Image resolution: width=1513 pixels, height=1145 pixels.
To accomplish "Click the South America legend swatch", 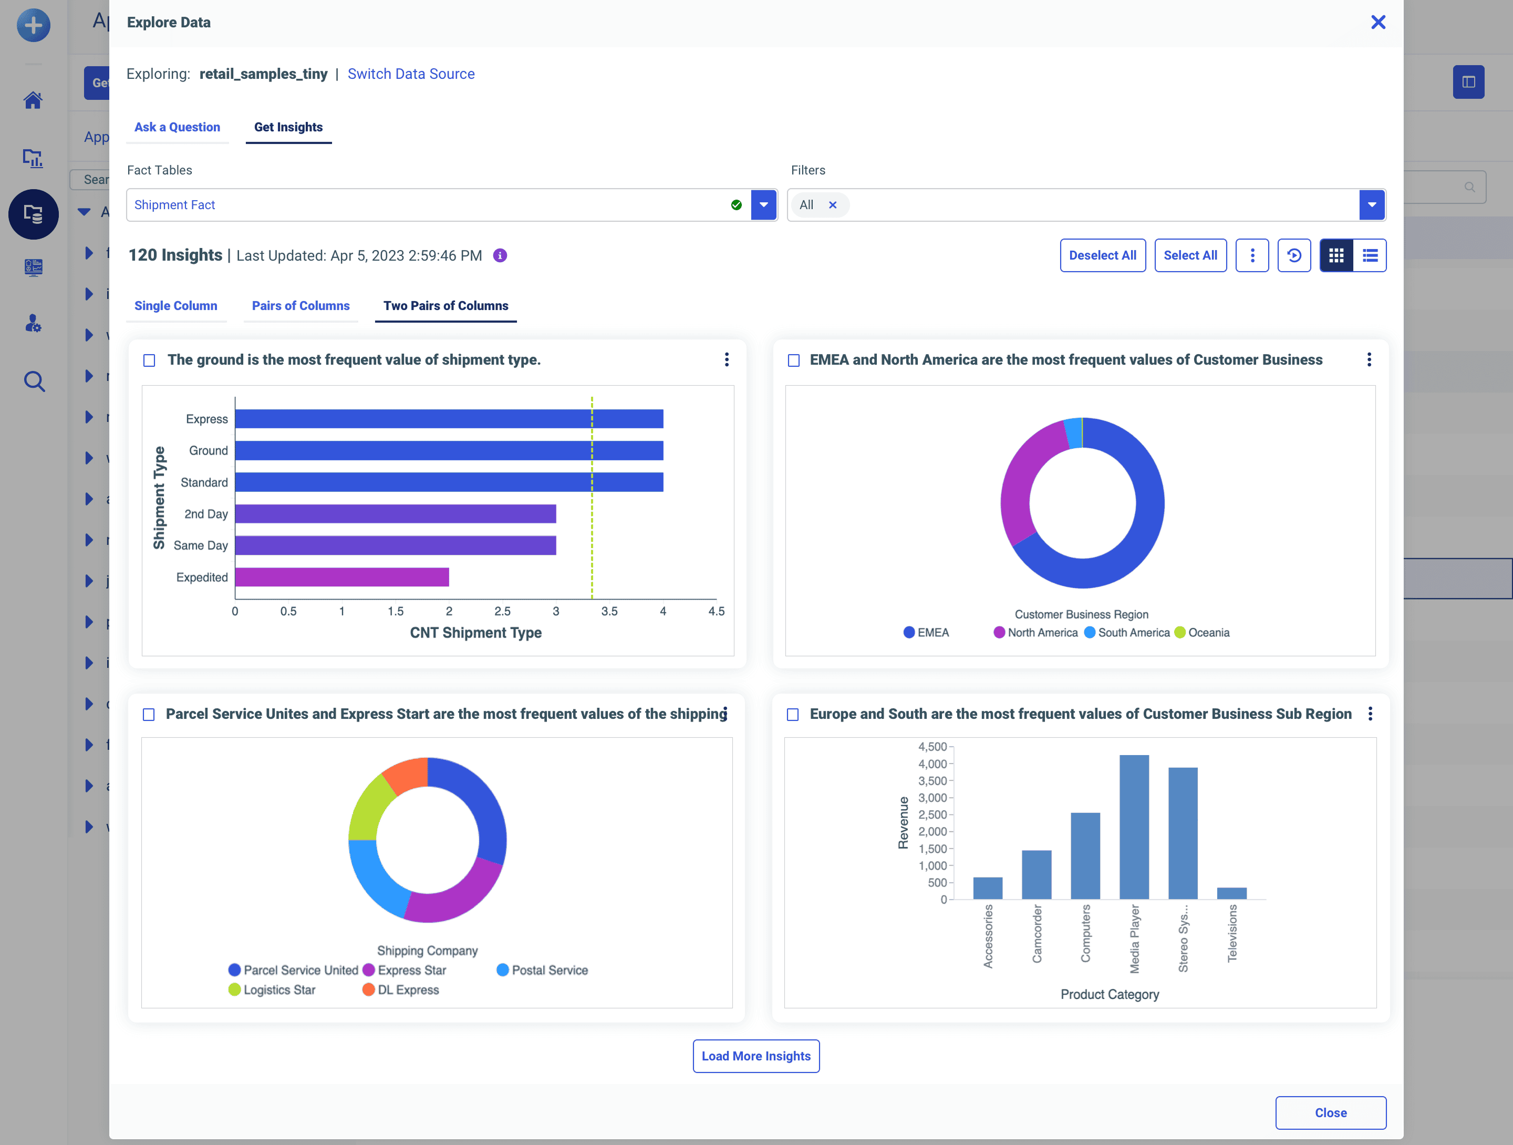I will pos(1090,633).
